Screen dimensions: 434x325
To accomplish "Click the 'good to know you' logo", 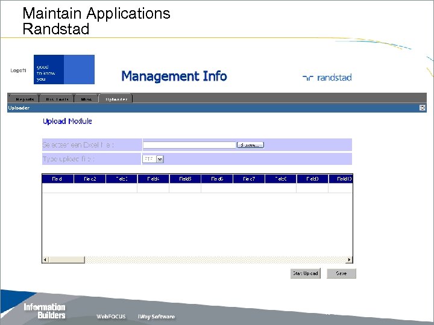I will point(64,69).
